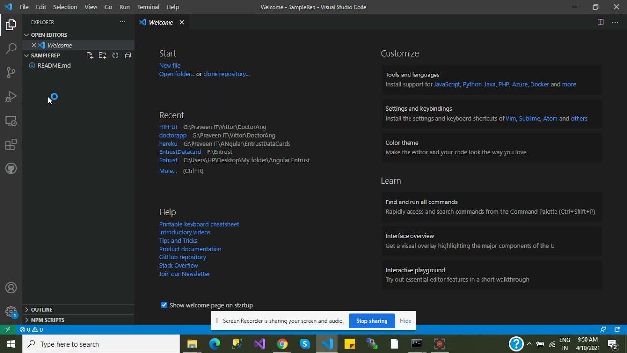Image resolution: width=627 pixels, height=353 pixels.
Task: Open Printable keyboard cheatsheet link
Action: pos(199,224)
